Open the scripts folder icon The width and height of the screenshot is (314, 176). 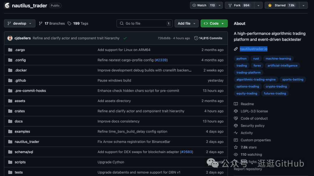10,162
